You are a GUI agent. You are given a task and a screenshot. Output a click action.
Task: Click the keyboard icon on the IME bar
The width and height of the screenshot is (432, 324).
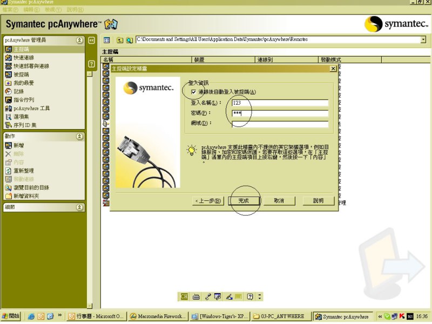coord(196,296)
